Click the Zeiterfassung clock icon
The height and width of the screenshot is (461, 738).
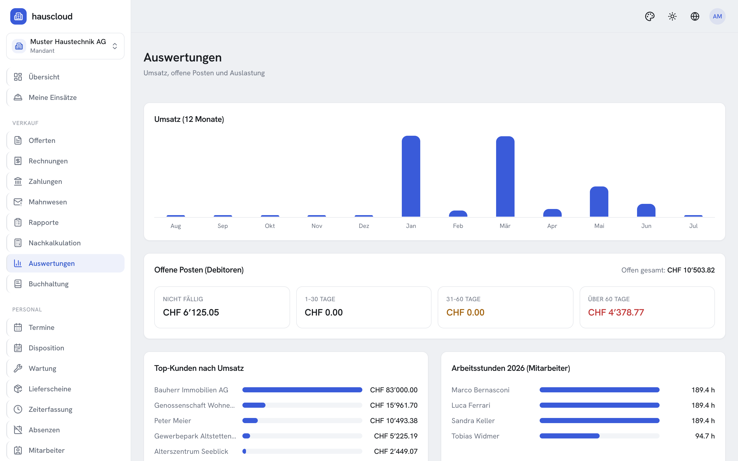[x=18, y=409]
